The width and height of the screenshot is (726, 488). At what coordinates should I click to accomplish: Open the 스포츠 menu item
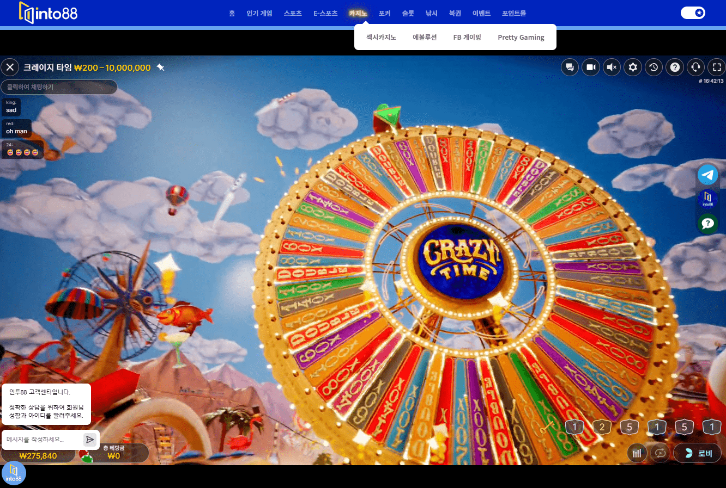click(293, 14)
